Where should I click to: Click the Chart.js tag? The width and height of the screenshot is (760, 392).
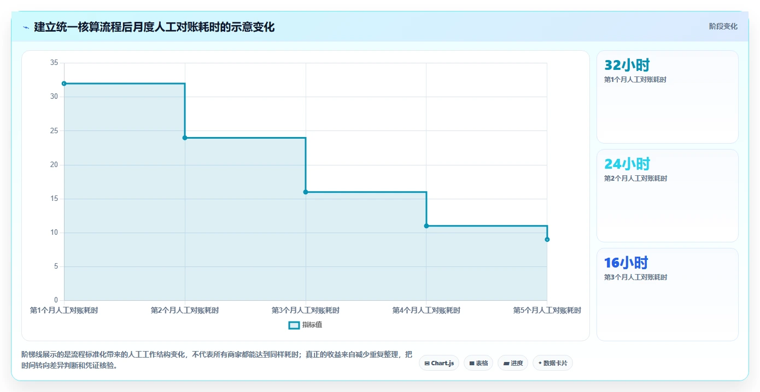[x=439, y=363]
